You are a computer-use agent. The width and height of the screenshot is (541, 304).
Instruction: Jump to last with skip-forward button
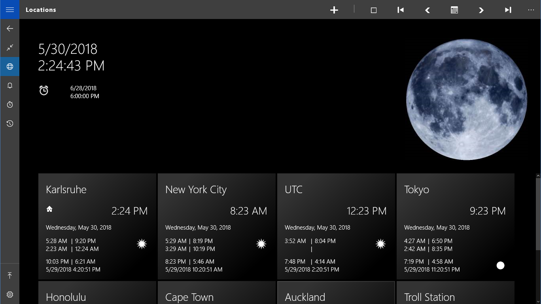pos(508,10)
